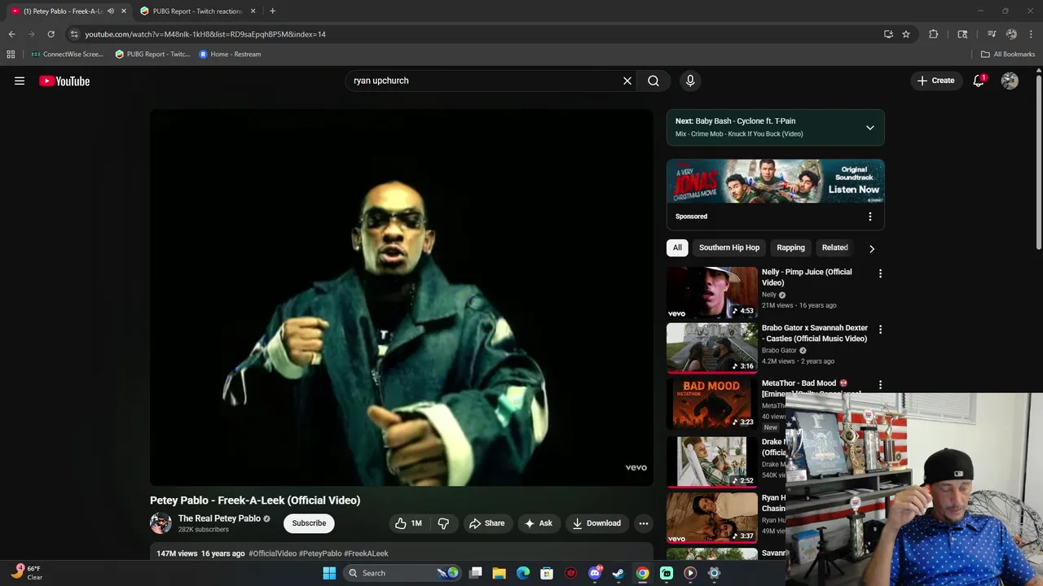Open more actions ellipsis below the video
Screen dimensions: 1043x586
[644, 523]
